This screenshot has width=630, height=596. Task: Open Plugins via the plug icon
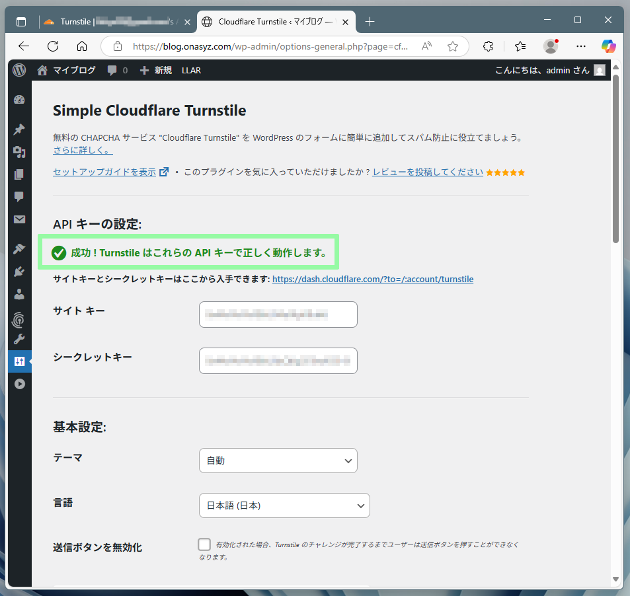pyautogui.click(x=19, y=271)
